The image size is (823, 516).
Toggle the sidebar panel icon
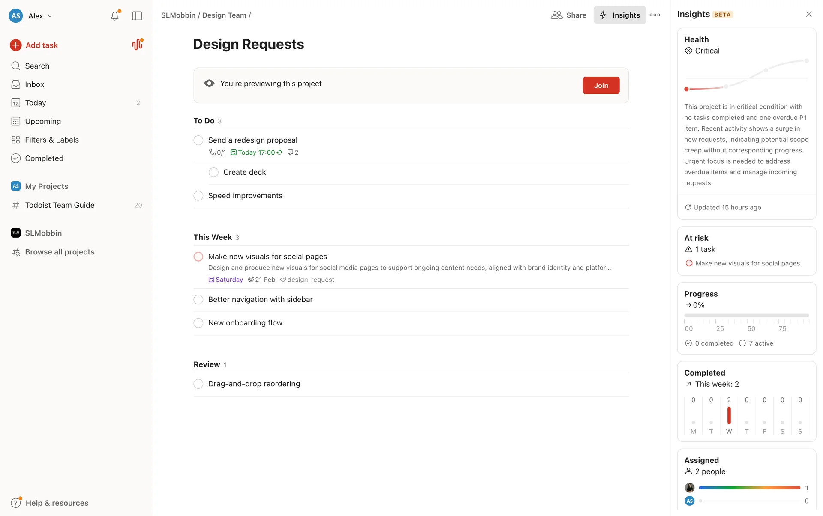pyautogui.click(x=137, y=16)
